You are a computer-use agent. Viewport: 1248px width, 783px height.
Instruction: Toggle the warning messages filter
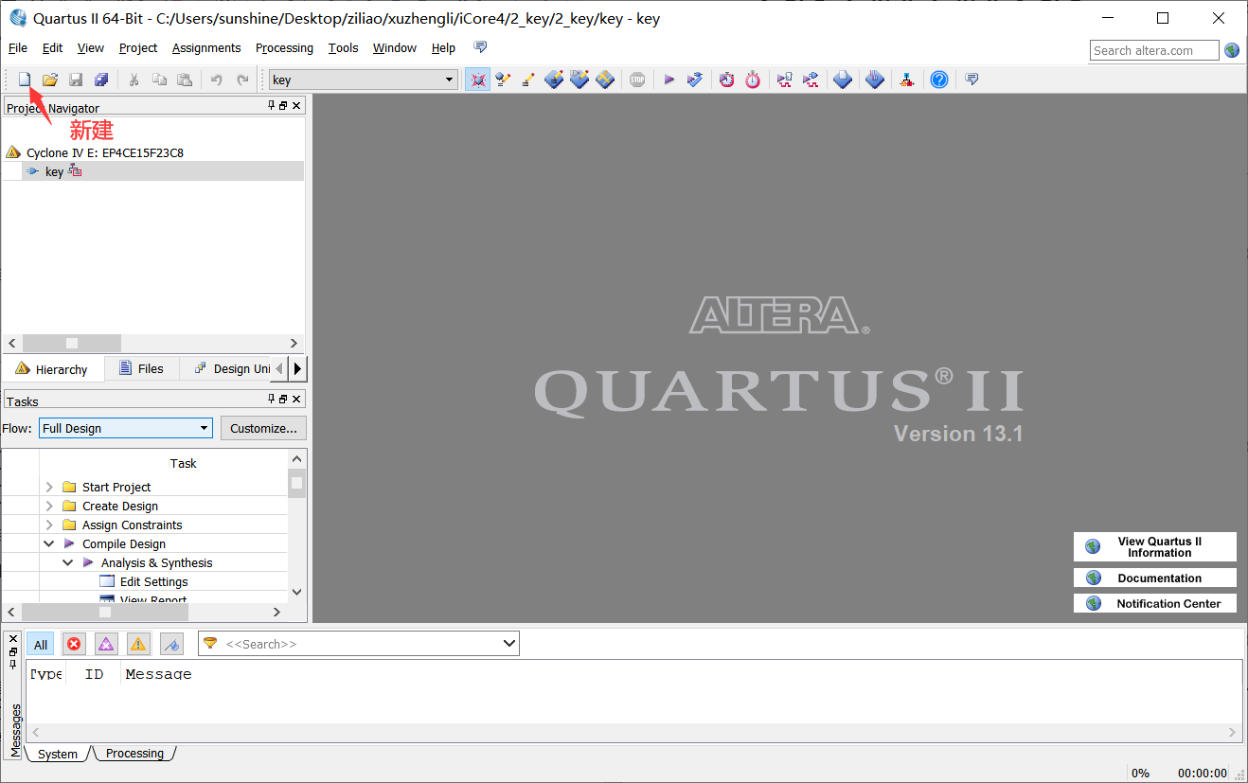138,644
